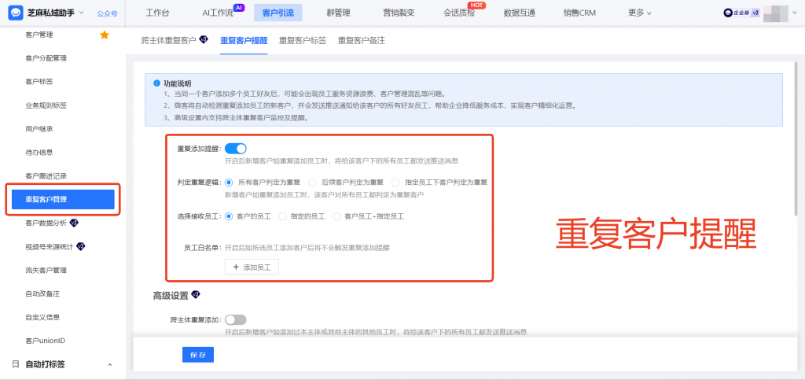Click the 芝麻私域助手 logo icon

click(x=16, y=13)
